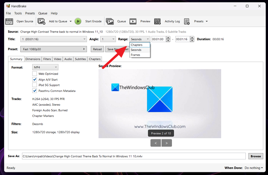Click the Save As file path field
This screenshot has width=268, height=175.
(x=134, y=156)
